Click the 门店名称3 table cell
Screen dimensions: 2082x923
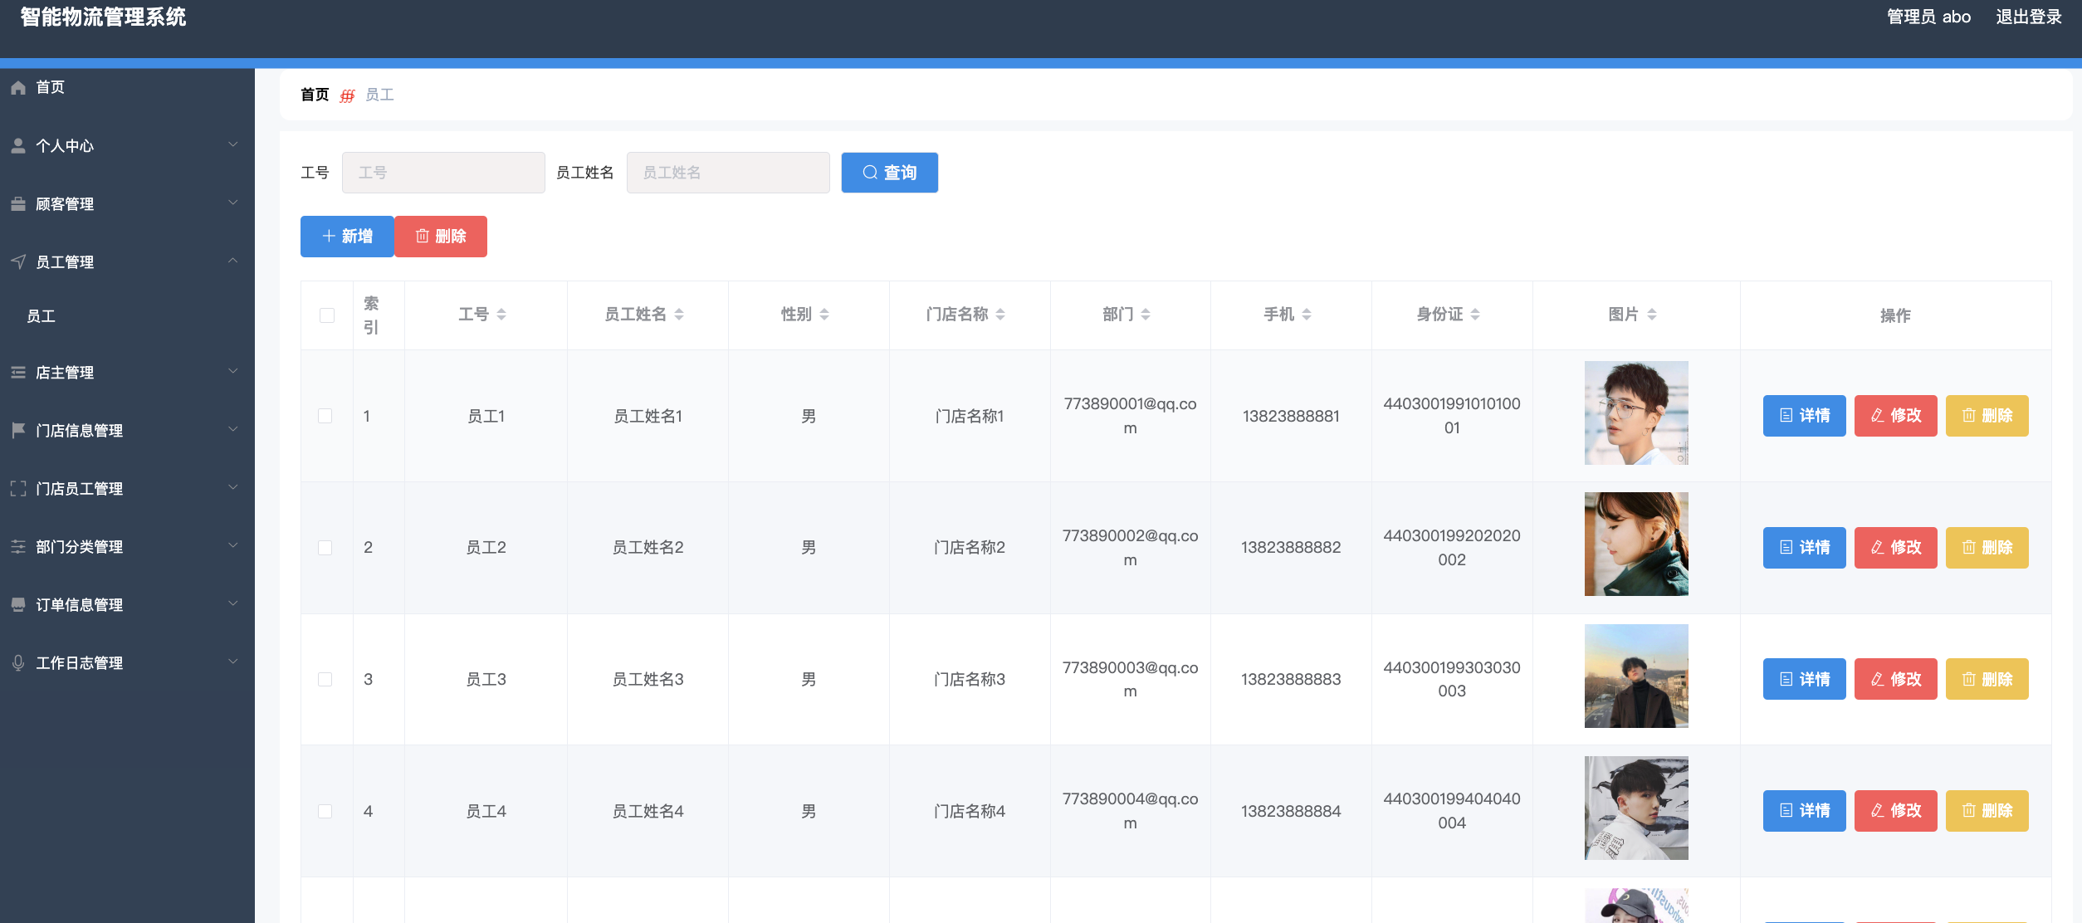point(970,680)
